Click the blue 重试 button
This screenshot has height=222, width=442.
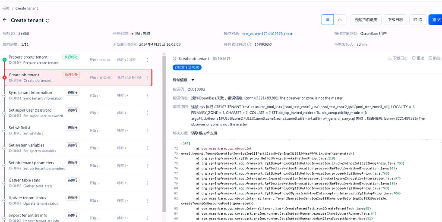tap(435, 20)
